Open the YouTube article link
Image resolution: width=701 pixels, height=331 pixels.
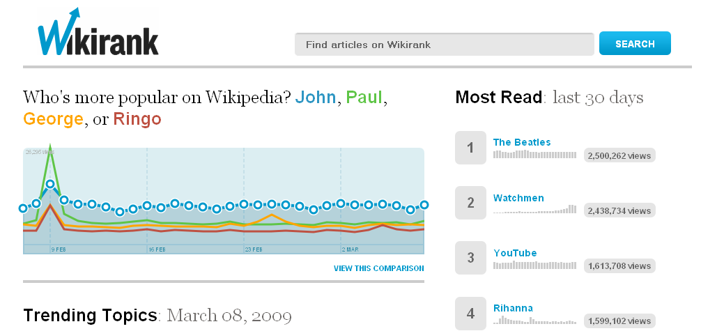515,253
